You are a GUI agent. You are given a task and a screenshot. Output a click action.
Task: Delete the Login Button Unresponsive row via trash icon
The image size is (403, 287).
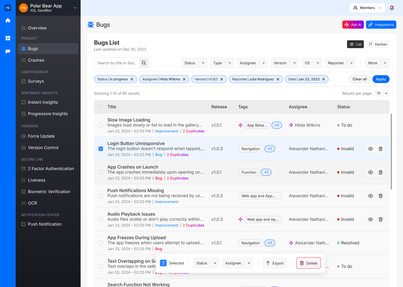(x=381, y=149)
